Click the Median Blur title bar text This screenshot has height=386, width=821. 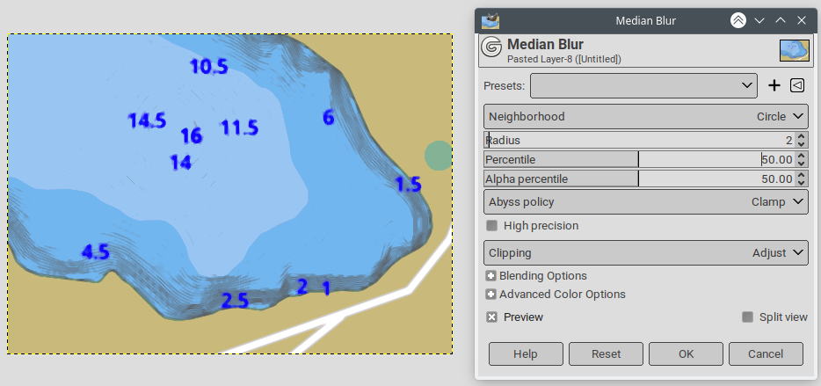point(645,21)
